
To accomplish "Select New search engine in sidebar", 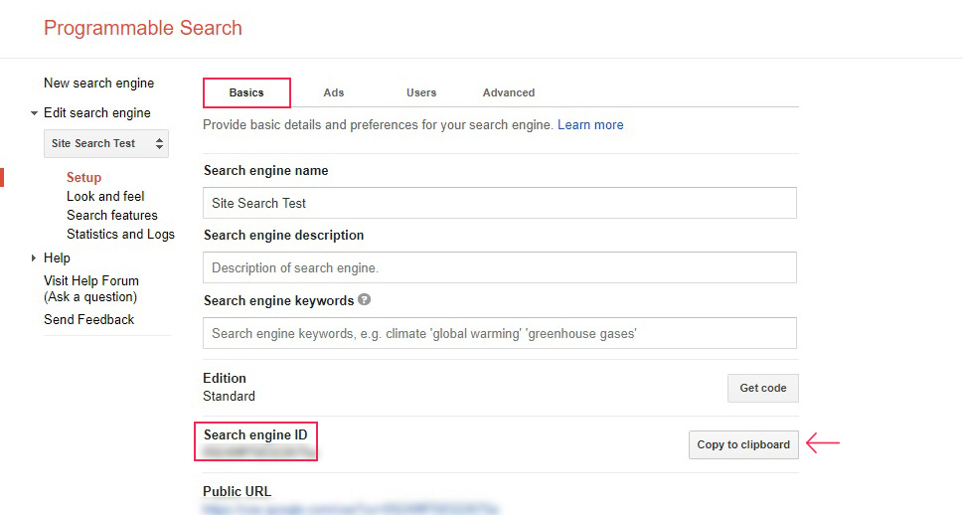I will (98, 83).
